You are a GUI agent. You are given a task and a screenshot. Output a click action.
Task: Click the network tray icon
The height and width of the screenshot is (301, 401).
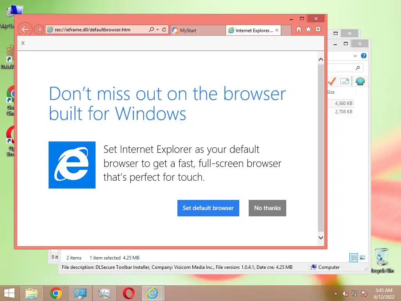(354, 294)
